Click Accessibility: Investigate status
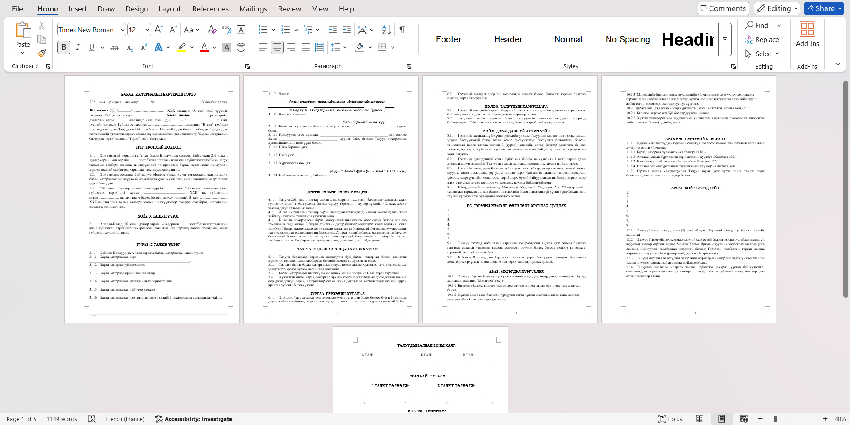This screenshot has width=850, height=425. 194,419
